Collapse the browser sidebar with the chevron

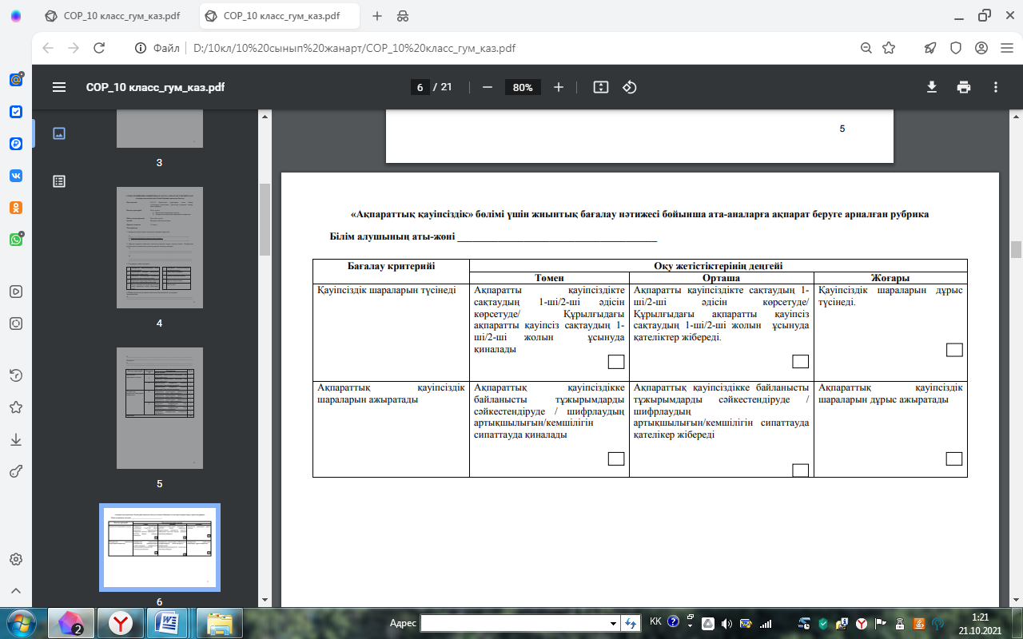[x=16, y=591]
